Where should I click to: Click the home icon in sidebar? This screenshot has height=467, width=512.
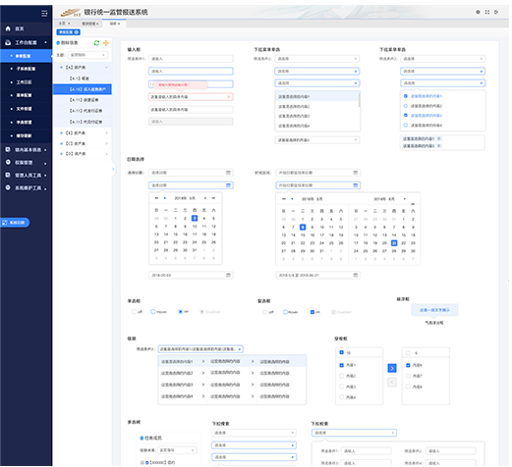[8, 28]
